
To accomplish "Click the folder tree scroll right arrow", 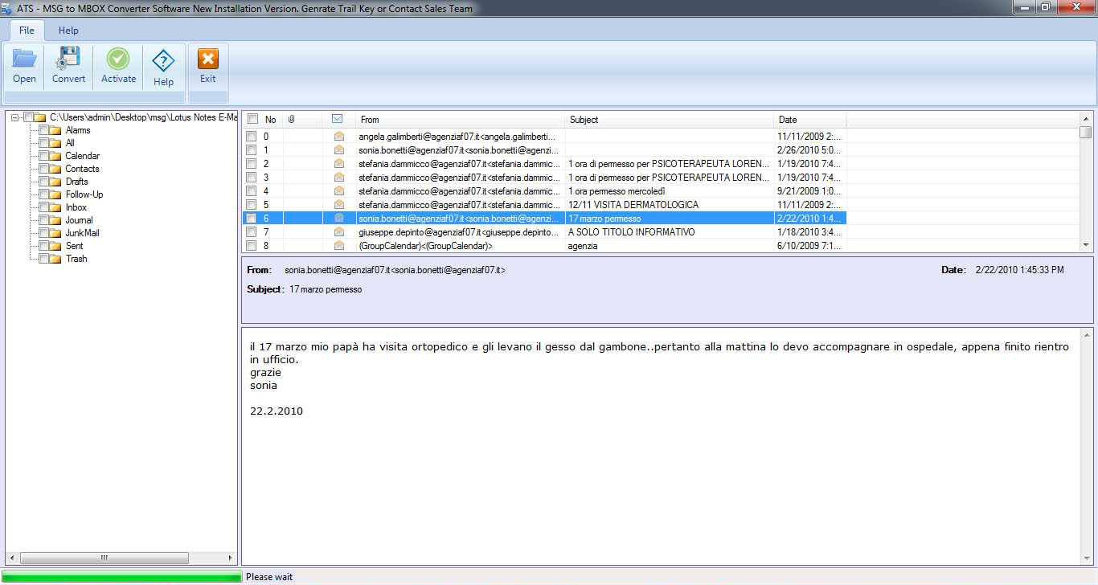I will [231, 558].
